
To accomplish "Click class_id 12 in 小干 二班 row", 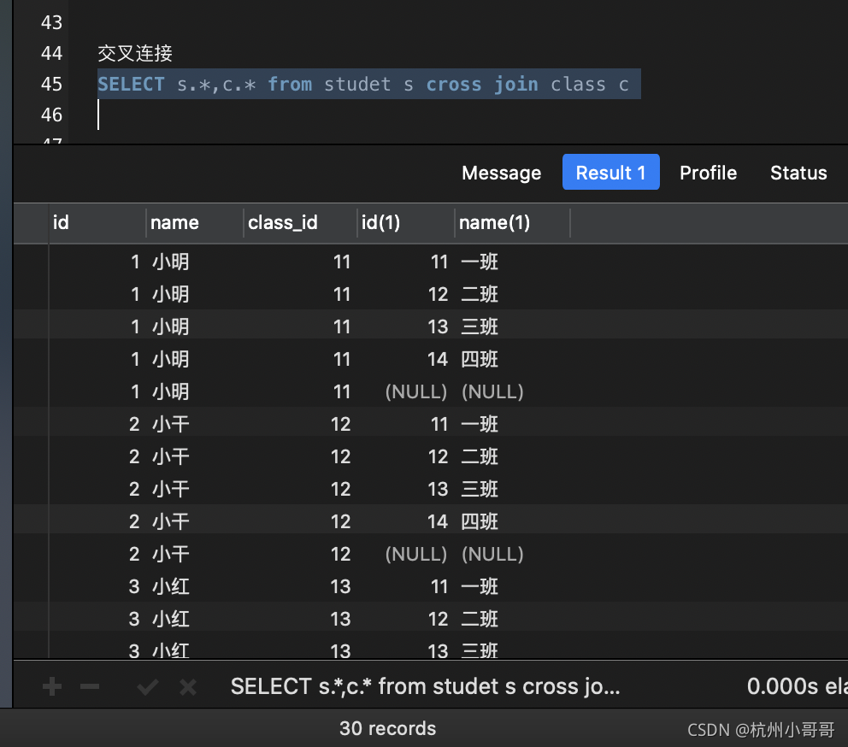I will coord(341,457).
